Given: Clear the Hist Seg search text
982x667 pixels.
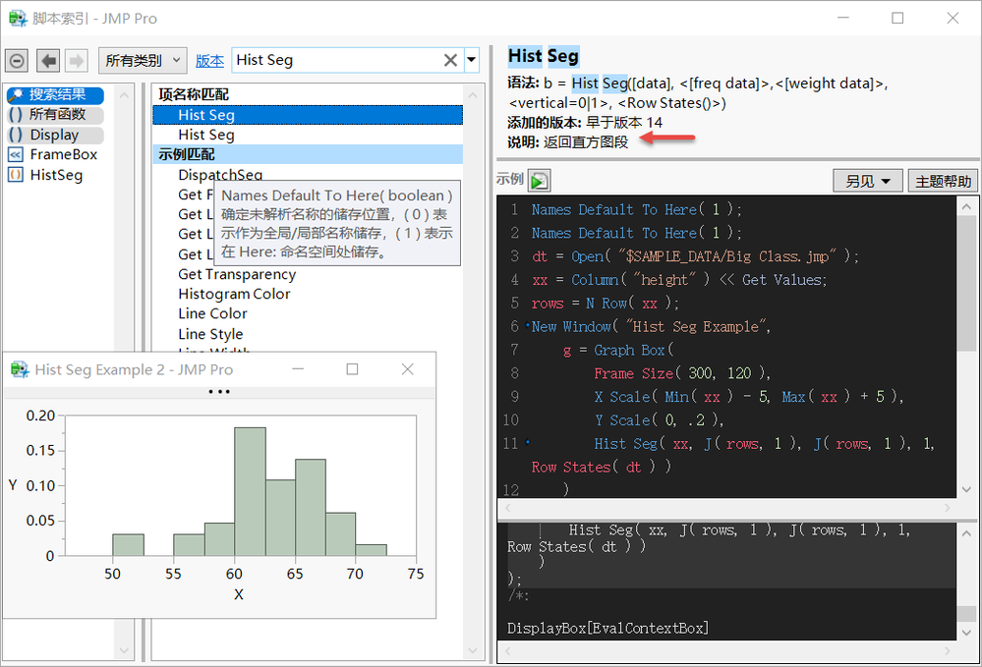Looking at the screenshot, I should [450, 60].
